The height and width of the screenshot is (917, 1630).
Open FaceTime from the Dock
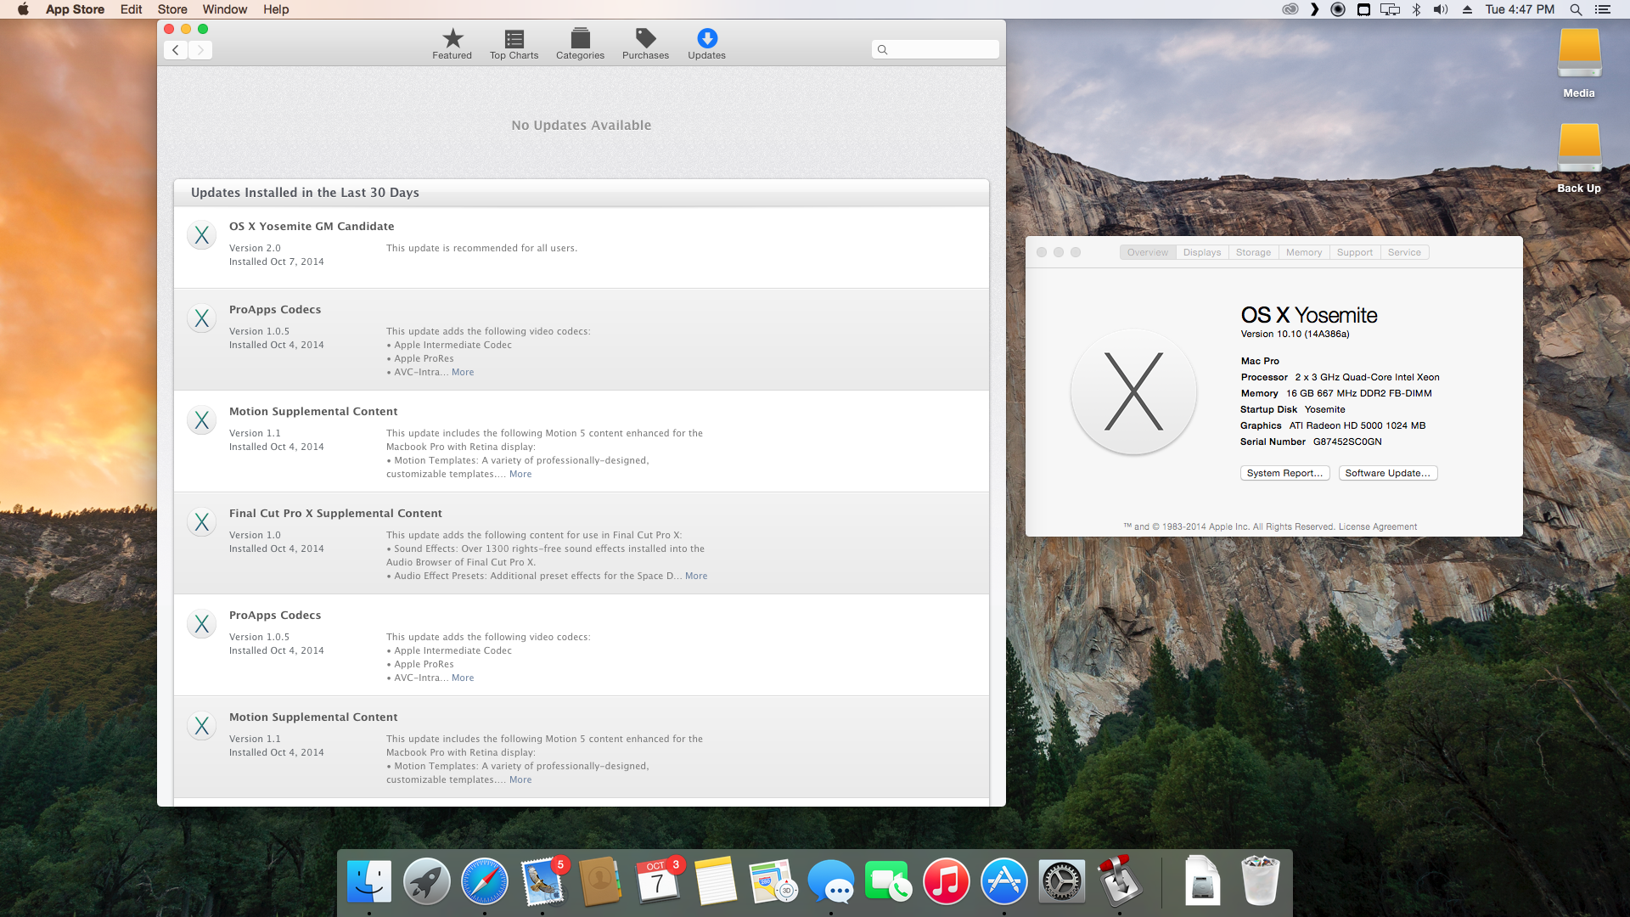pyautogui.click(x=889, y=881)
